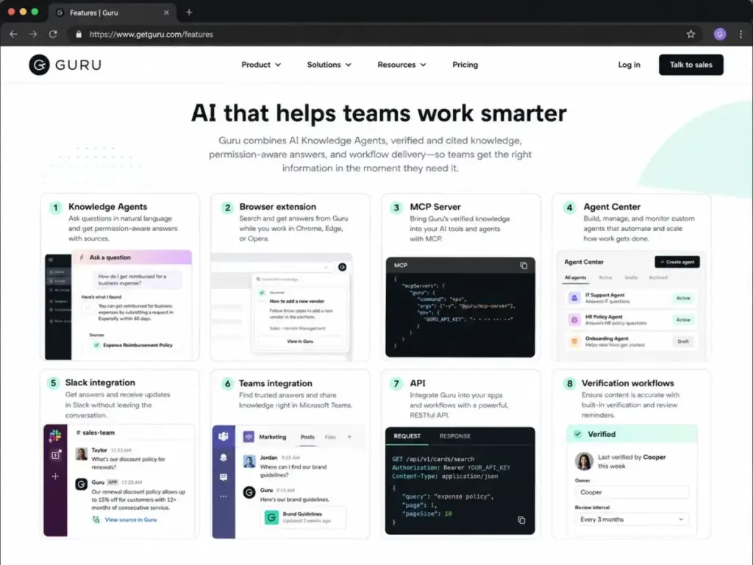The image size is (753, 565).
Task: Click Jordan's avatar in Teams mockup
Action: coord(249,461)
